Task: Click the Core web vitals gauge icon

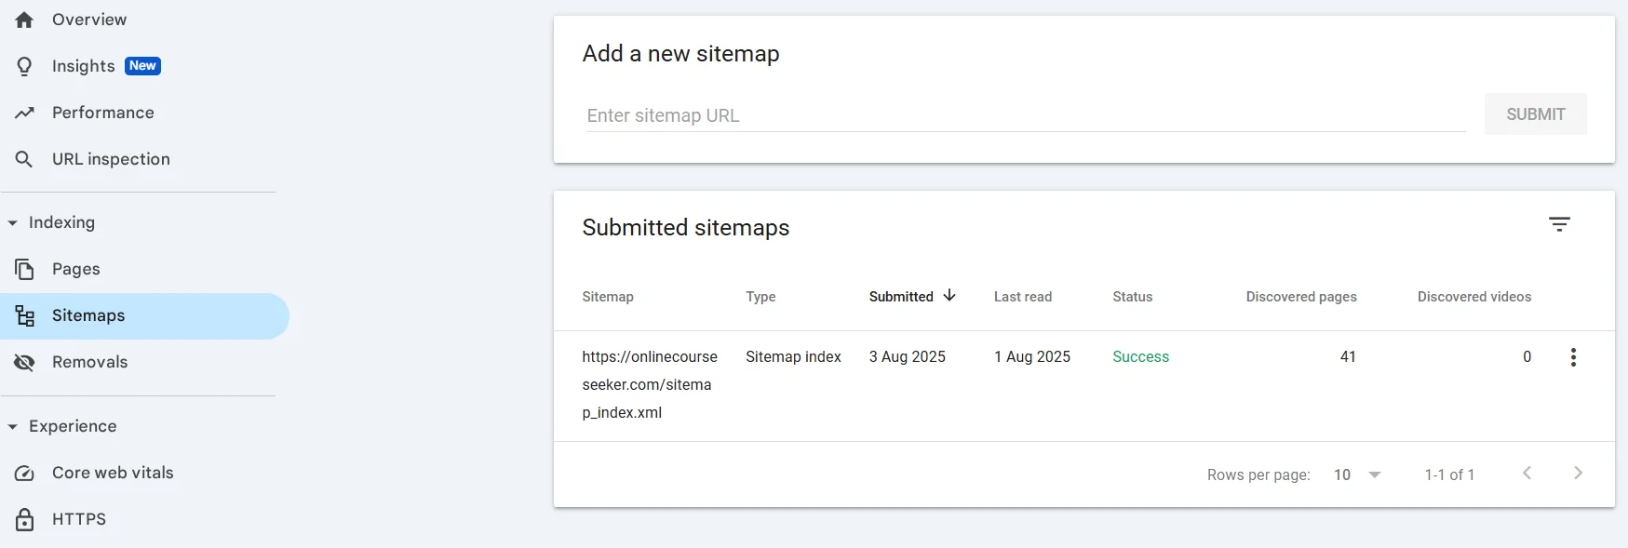Action: click(x=24, y=473)
